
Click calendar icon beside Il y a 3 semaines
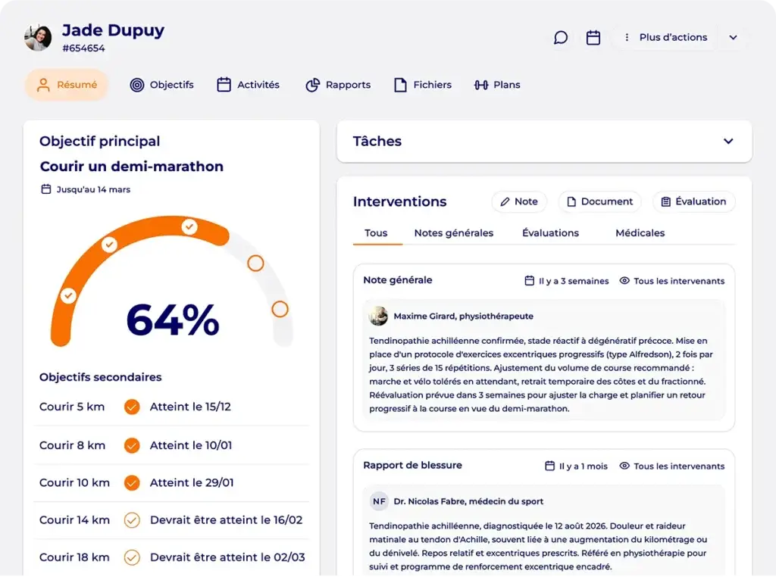[529, 281]
